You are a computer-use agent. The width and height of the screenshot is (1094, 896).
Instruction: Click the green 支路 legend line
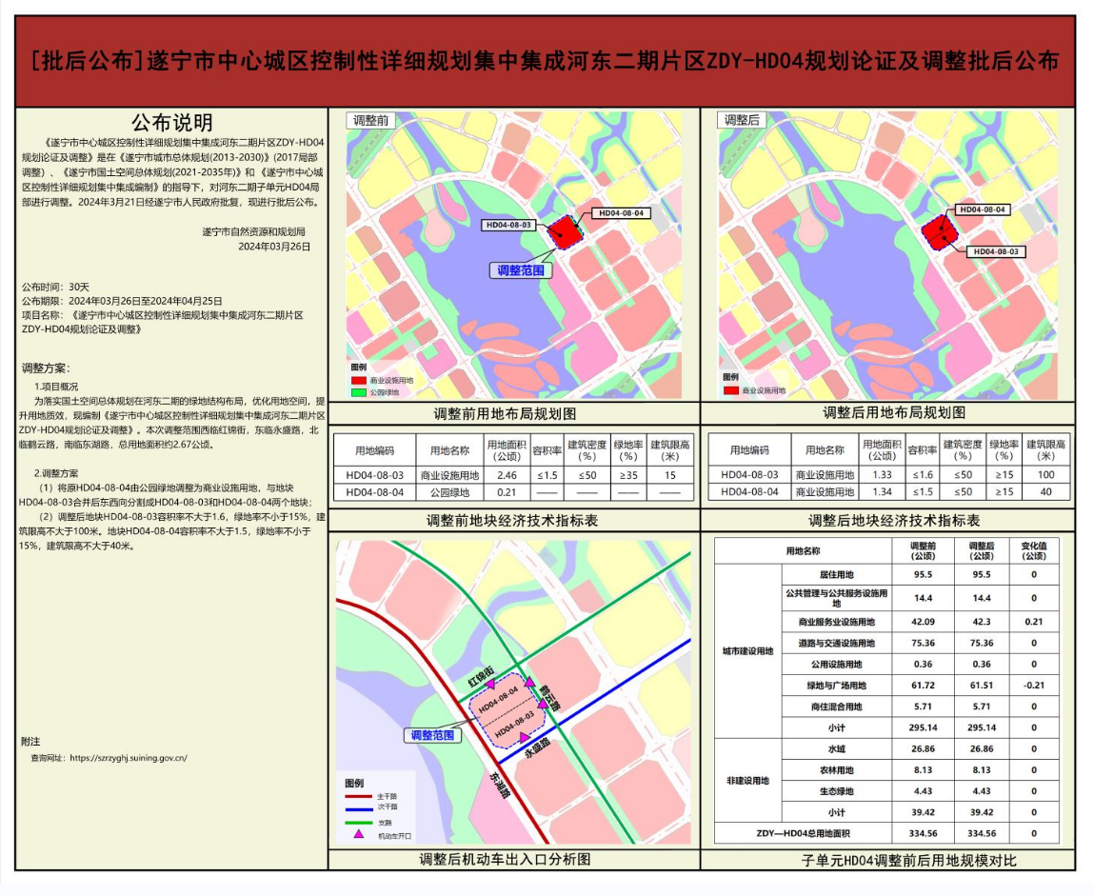coord(358,821)
